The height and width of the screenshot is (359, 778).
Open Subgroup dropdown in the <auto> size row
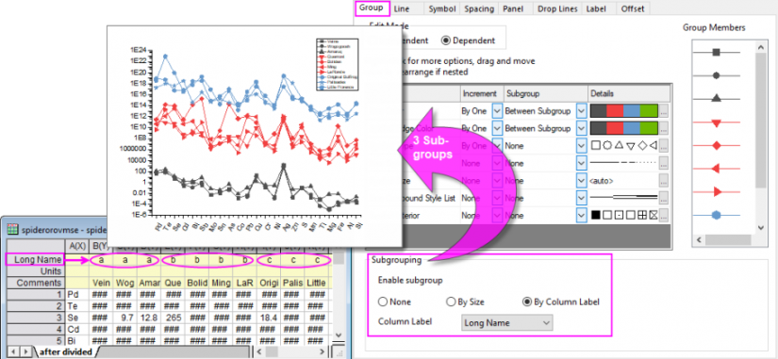(582, 181)
